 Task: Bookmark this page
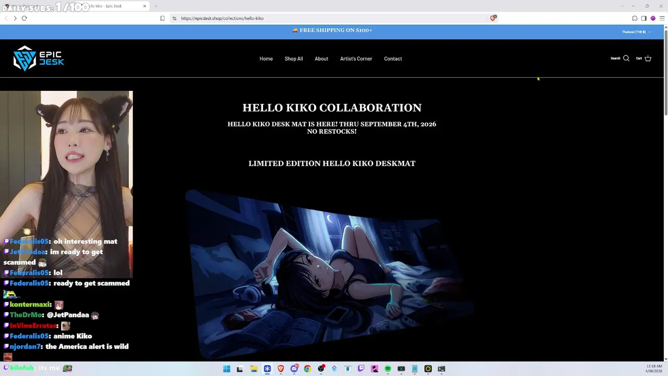[162, 18]
